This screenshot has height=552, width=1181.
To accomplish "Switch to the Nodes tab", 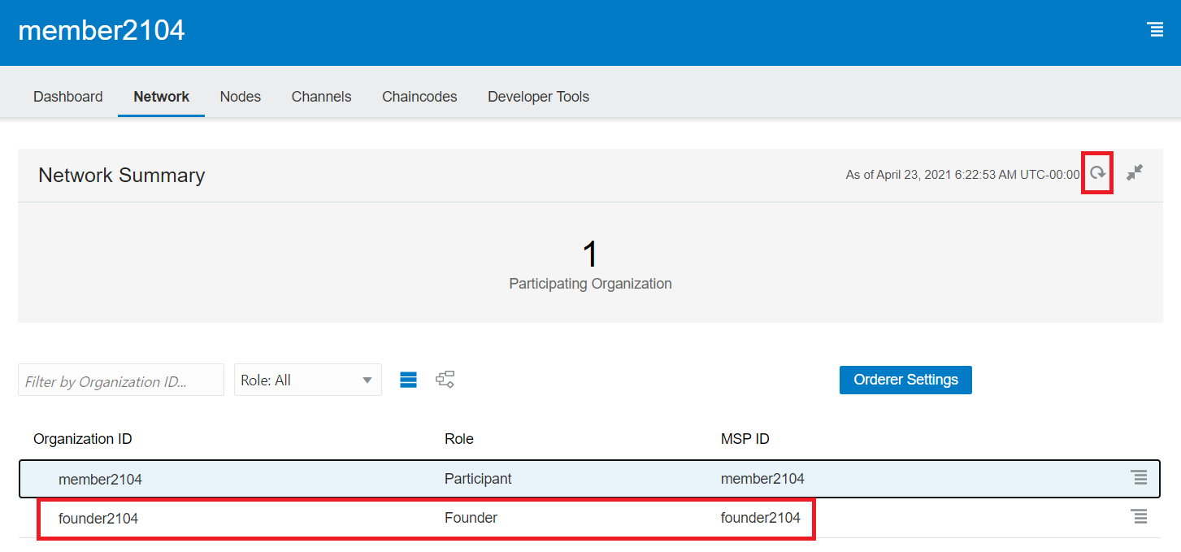I will coord(240,97).
